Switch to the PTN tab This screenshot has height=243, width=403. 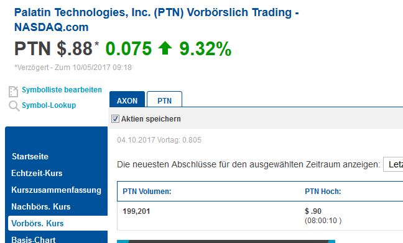click(164, 99)
